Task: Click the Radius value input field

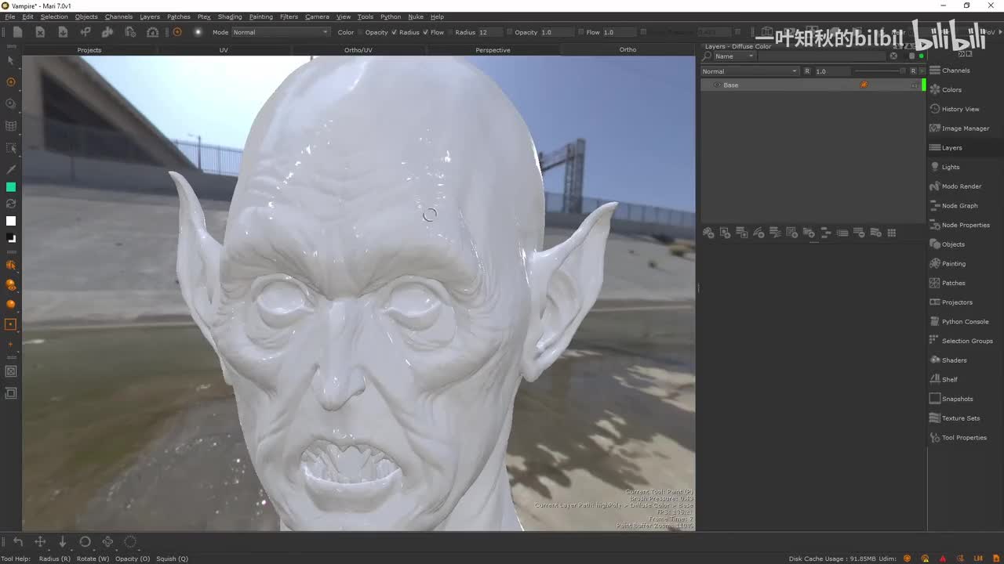Action: point(488,32)
